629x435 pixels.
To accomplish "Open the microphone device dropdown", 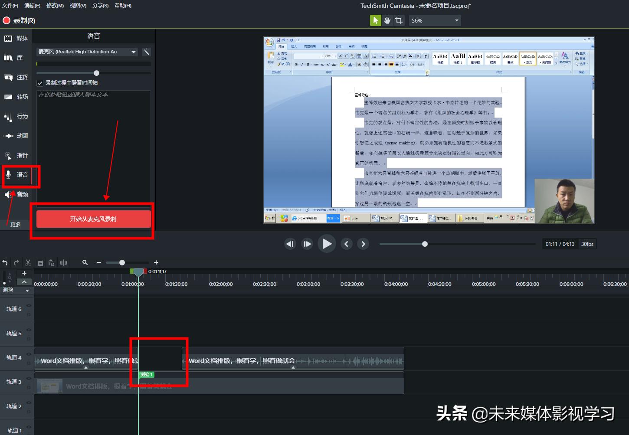I will tap(133, 52).
